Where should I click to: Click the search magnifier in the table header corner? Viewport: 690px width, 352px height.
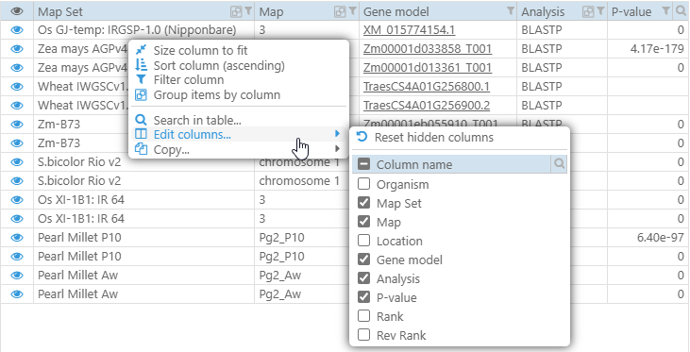pyautogui.click(x=681, y=12)
